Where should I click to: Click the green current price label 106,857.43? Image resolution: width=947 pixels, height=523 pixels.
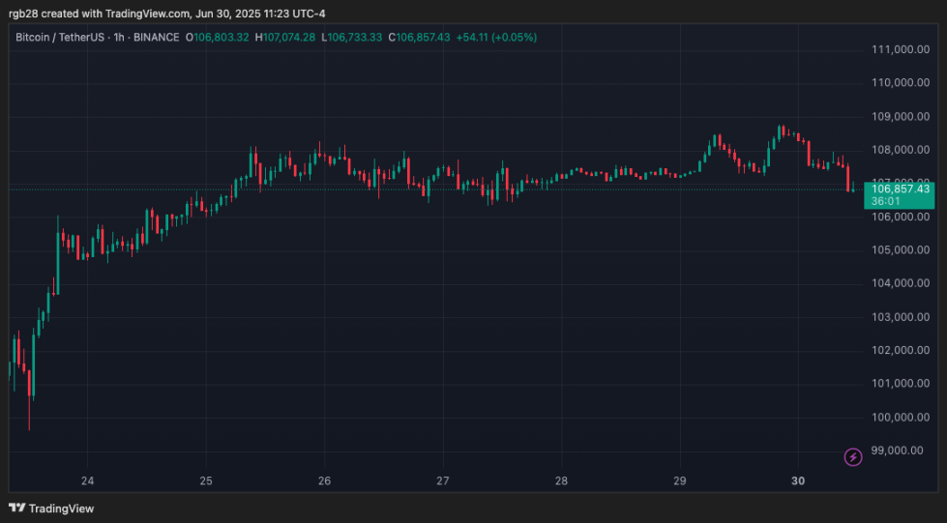[x=901, y=189]
